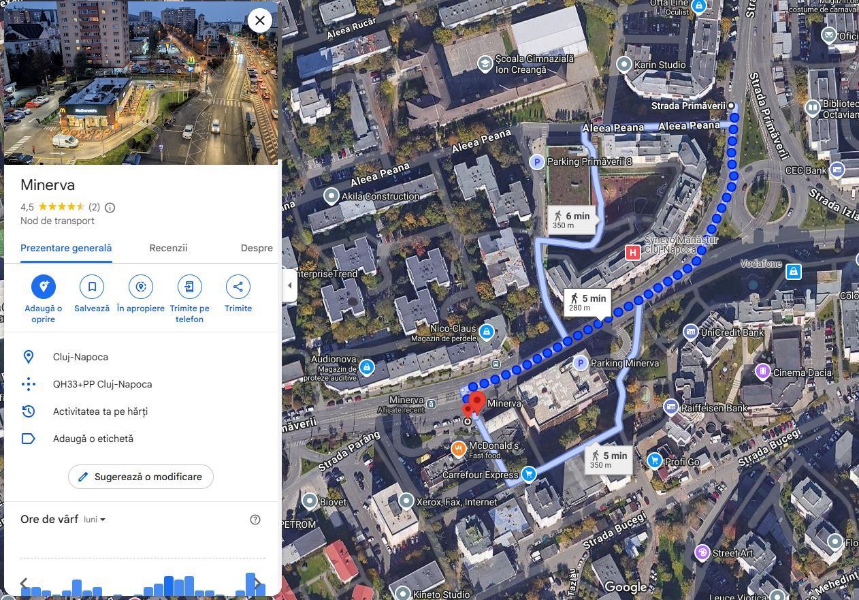Click the Adaugă o oprire icon
Viewport: 859px width, 600px height.
point(44,287)
